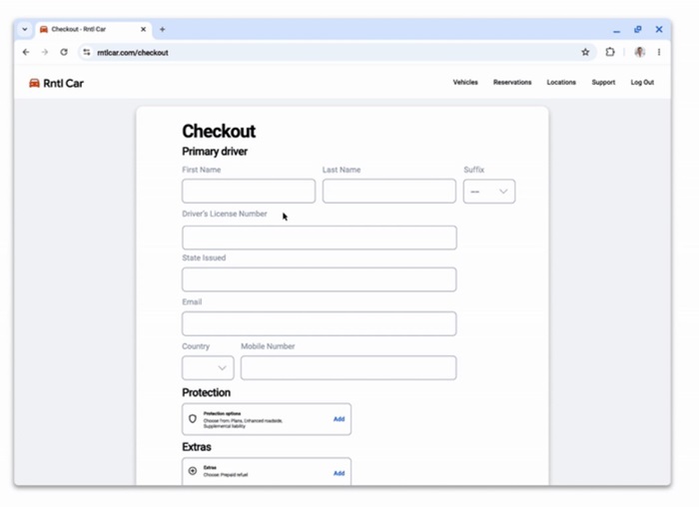Open the Support page
The height and width of the screenshot is (507, 699).
(603, 83)
